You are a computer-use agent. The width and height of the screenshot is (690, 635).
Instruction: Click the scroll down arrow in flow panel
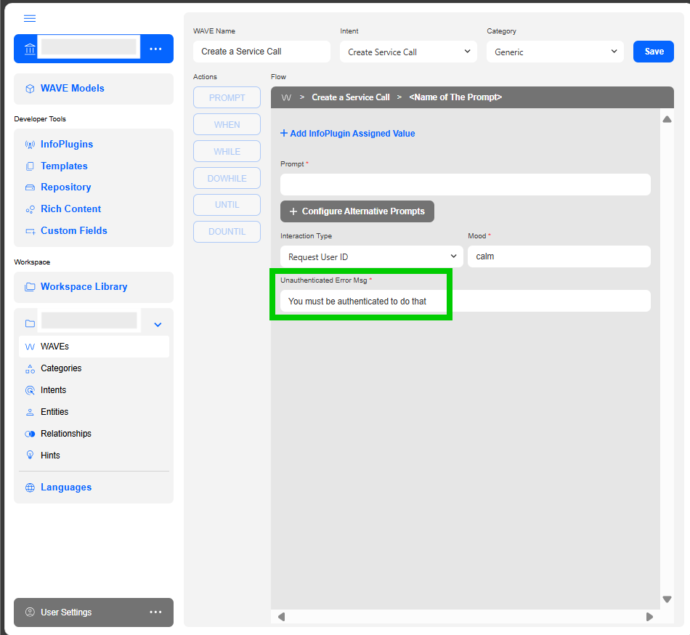[667, 599]
